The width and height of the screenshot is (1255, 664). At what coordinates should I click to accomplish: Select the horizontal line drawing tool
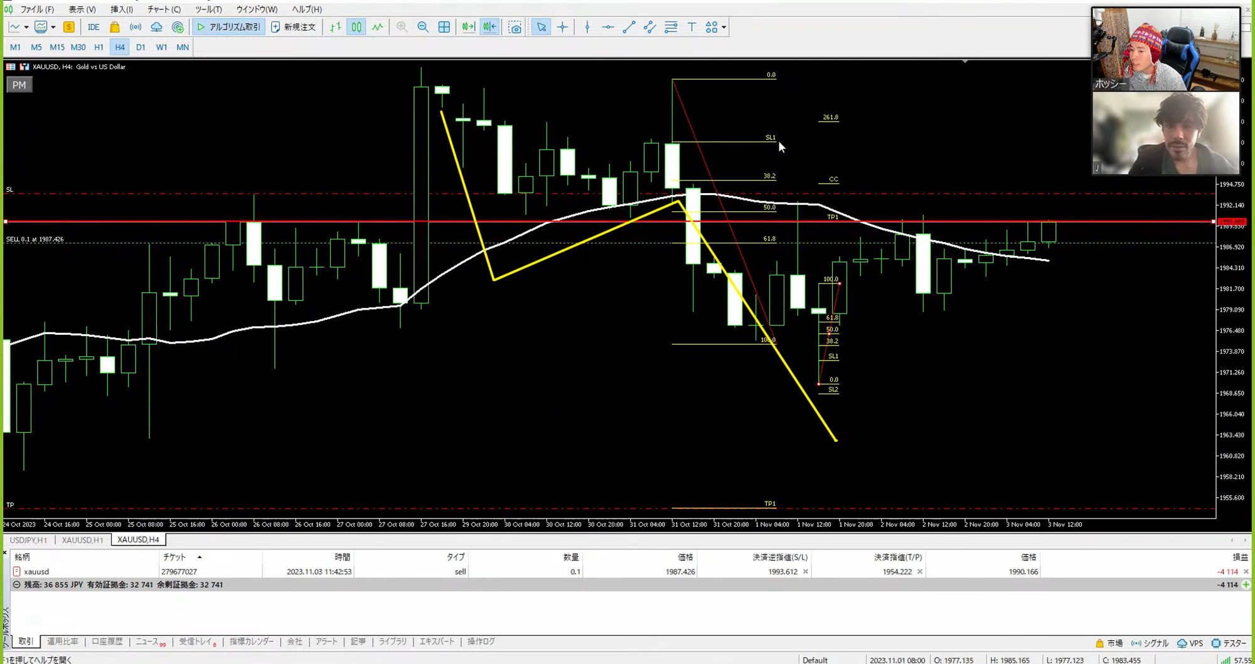tap(608, 27)
